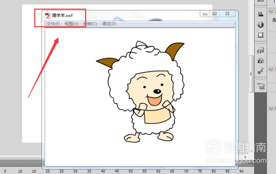Image resolution: width=276 pixels, height=174 pixels.
Task: Open the Motion Presets panel icon
Action: 260,71
